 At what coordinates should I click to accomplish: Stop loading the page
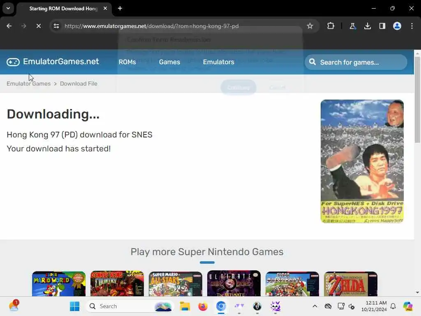coord(38,26)
